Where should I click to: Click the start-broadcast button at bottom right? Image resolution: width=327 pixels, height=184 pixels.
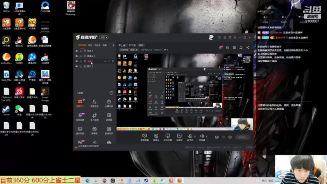243,137
